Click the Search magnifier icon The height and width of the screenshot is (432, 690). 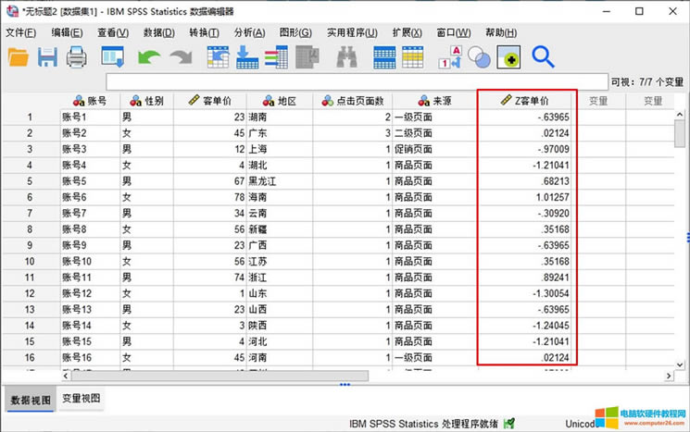pos(543,57)
